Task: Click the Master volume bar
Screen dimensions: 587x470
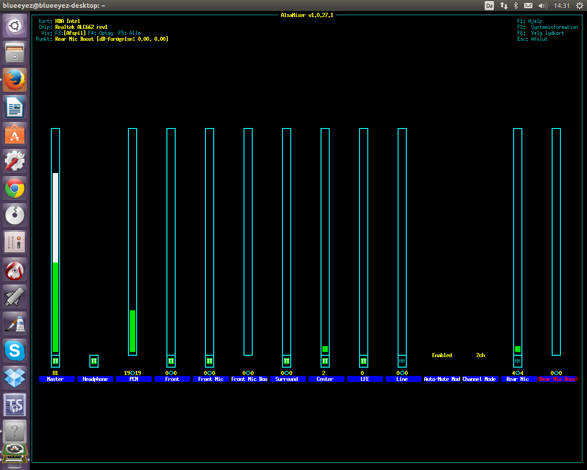Action: (x=55, y=242)
